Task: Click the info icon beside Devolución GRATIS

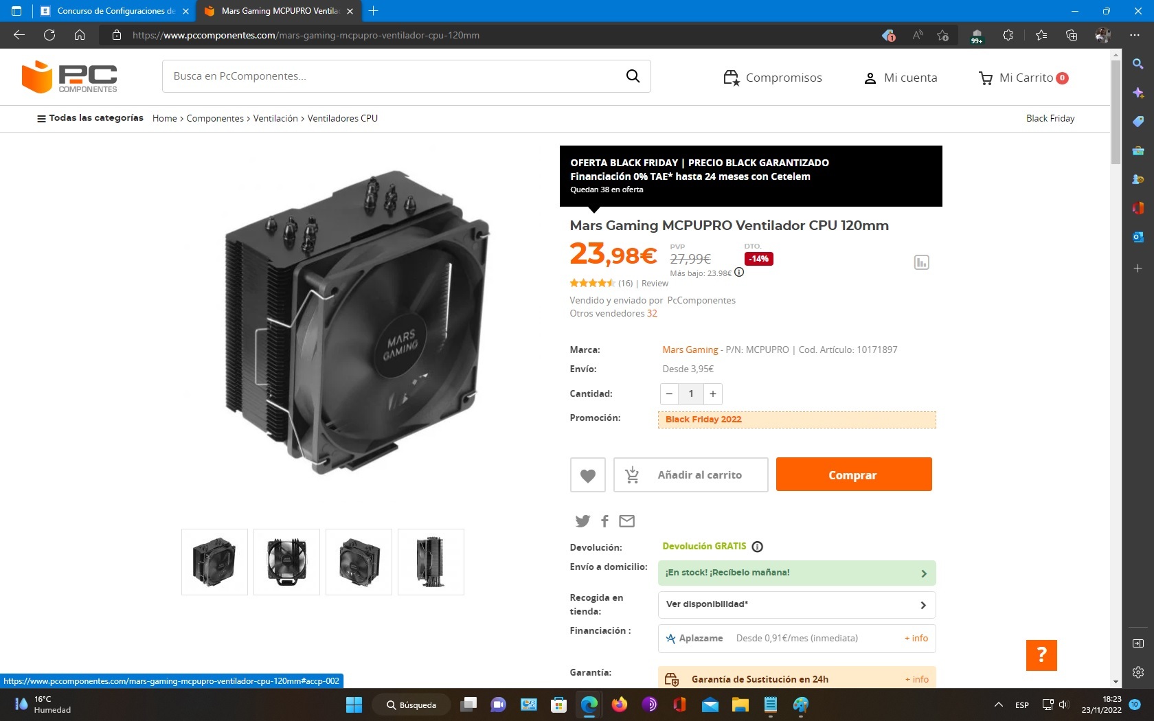Action: pyautogui.click(x=757, y=547)
